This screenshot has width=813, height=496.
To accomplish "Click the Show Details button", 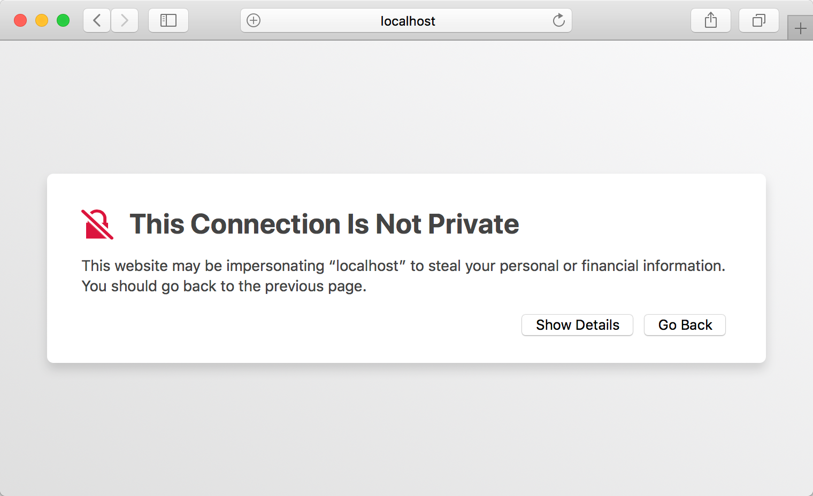I will (577, 325).
